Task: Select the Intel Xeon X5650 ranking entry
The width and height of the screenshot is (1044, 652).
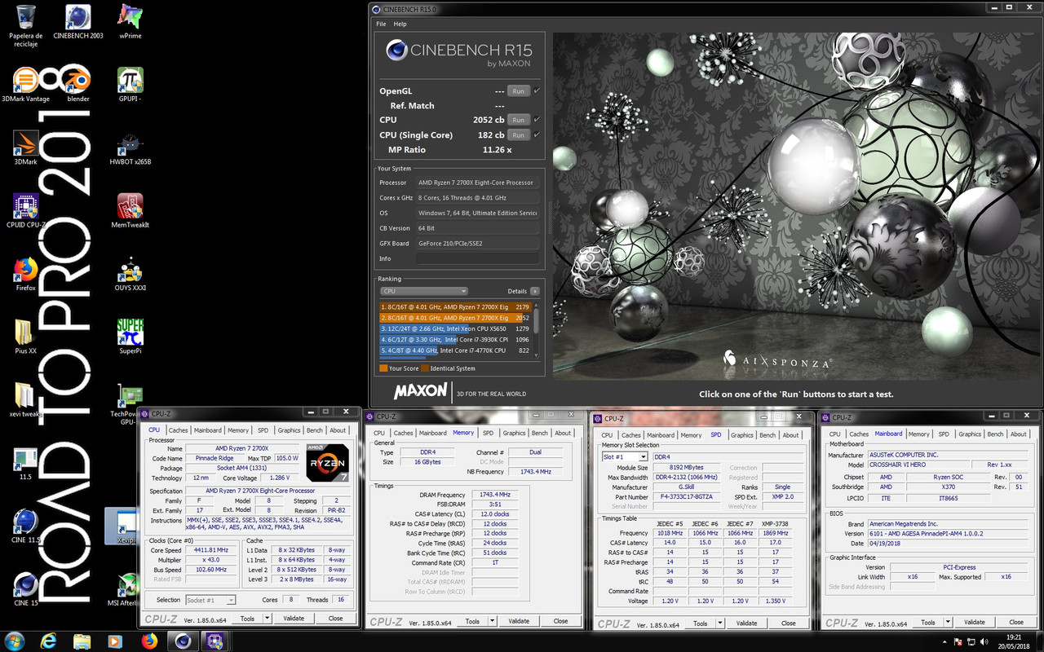Action: [456, 328]
